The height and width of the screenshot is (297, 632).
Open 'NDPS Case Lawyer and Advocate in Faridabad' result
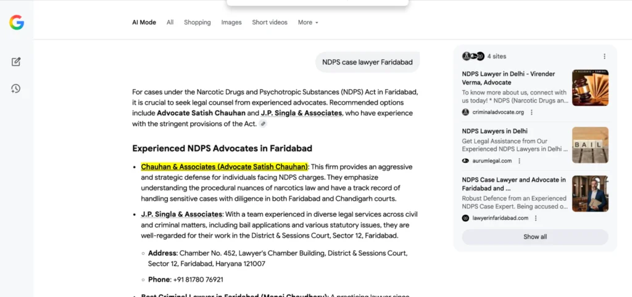tap(514, 184)
